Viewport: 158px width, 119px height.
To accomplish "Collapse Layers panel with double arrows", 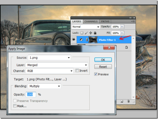I will 130,18.
